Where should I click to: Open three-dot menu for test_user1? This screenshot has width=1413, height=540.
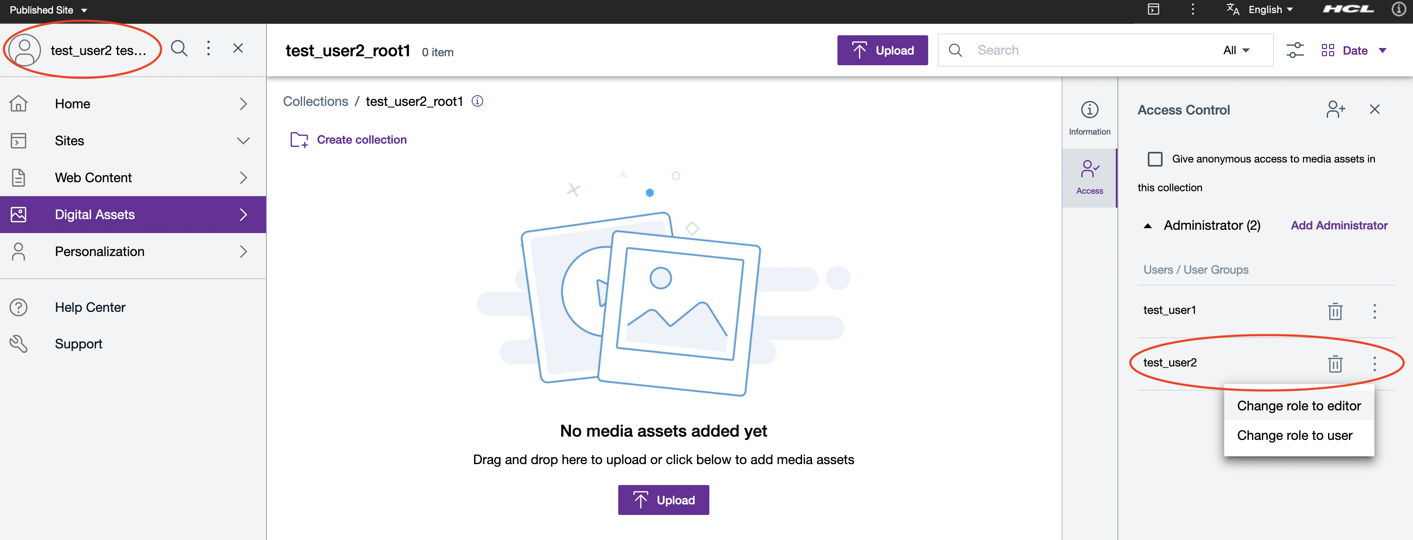[1374, 311]
